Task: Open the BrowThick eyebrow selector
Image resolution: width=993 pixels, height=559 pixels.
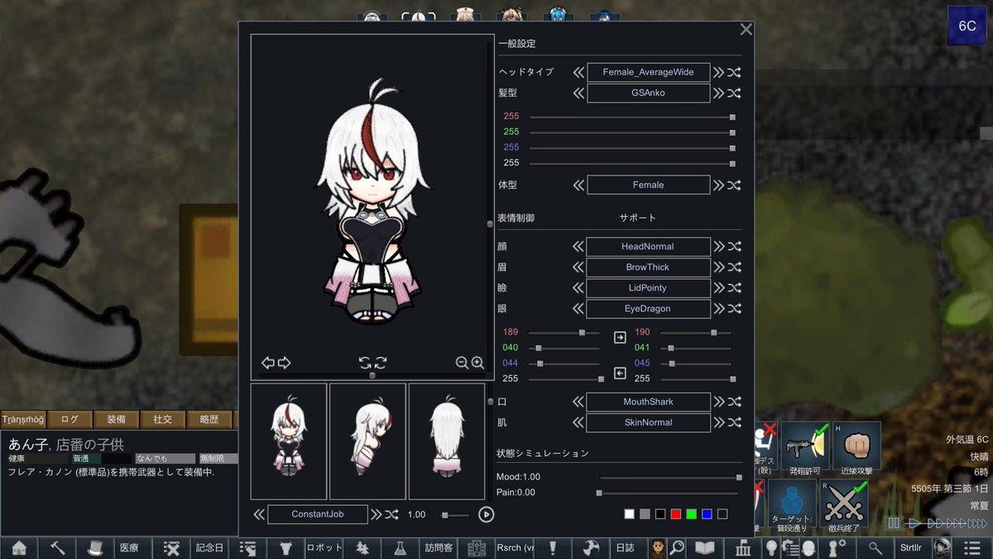Action: click(649, 267)
